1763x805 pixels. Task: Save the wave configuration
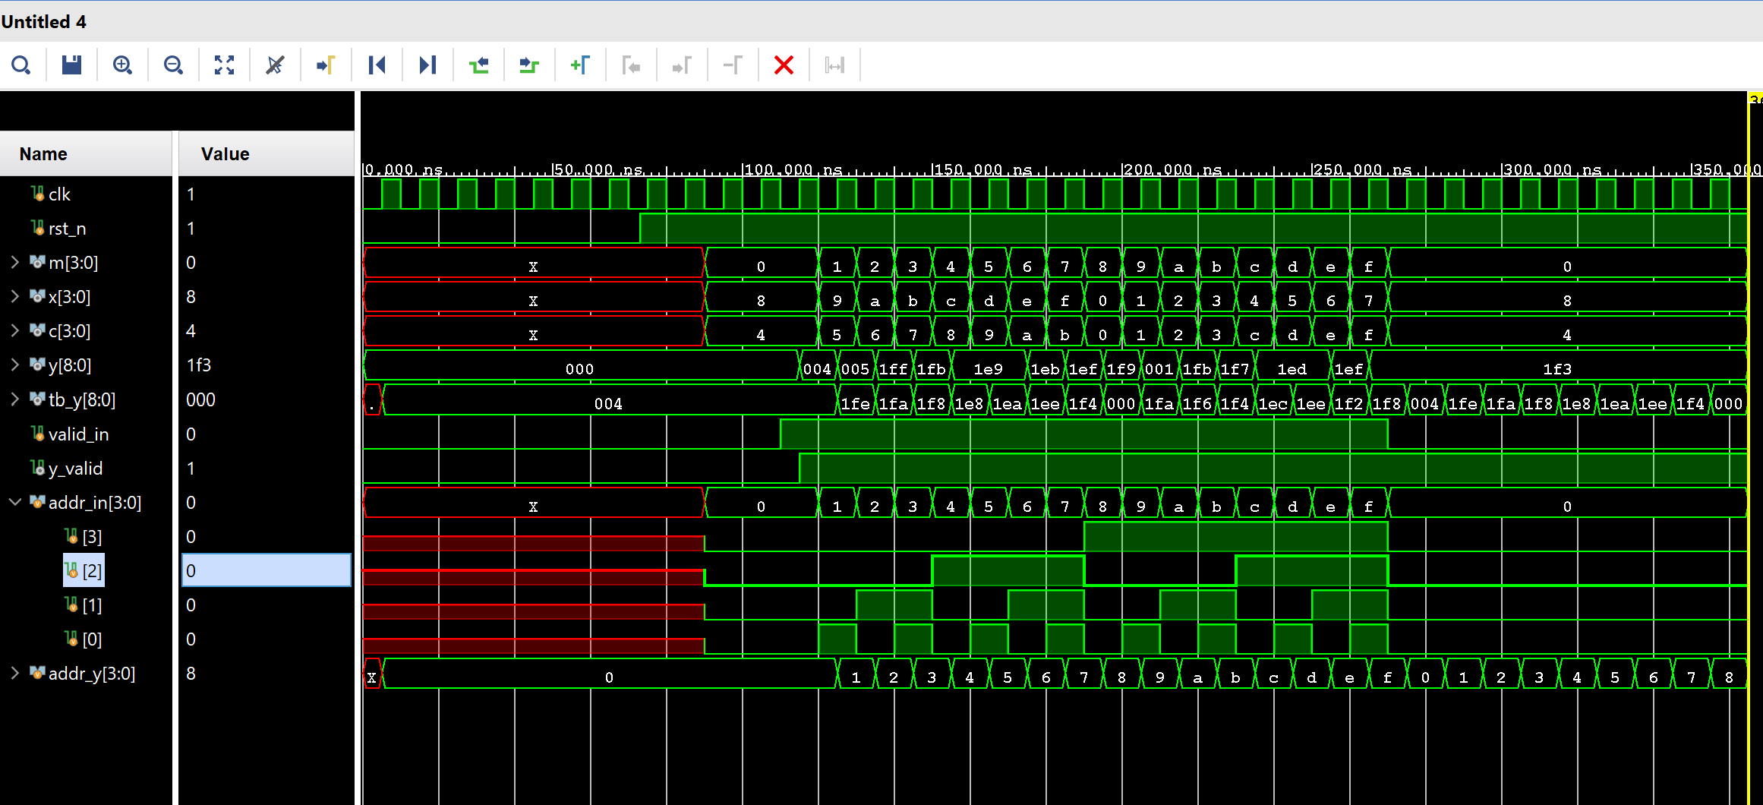(71, 65)
